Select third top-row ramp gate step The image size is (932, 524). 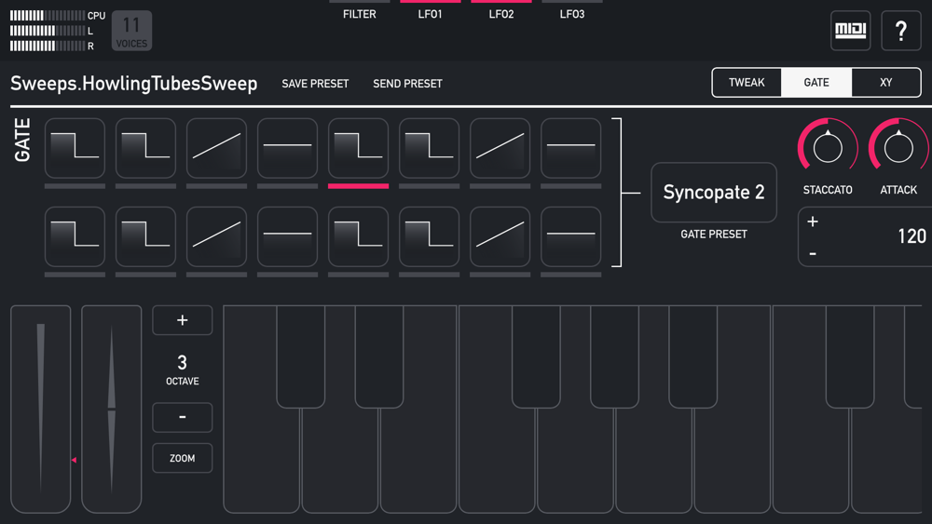216,148
